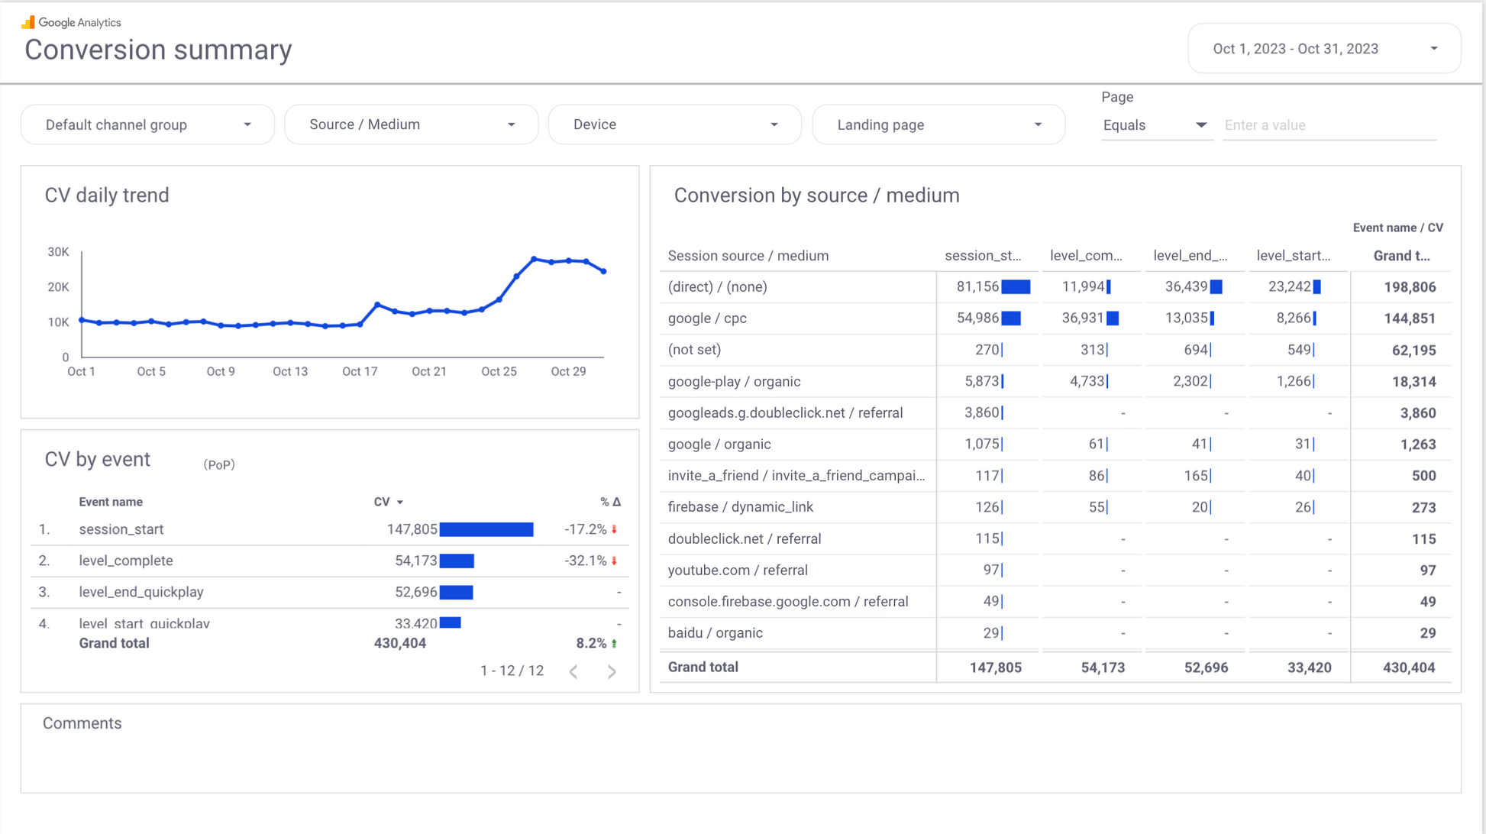Click red down arrow beside session_start change

pos(615,529)
